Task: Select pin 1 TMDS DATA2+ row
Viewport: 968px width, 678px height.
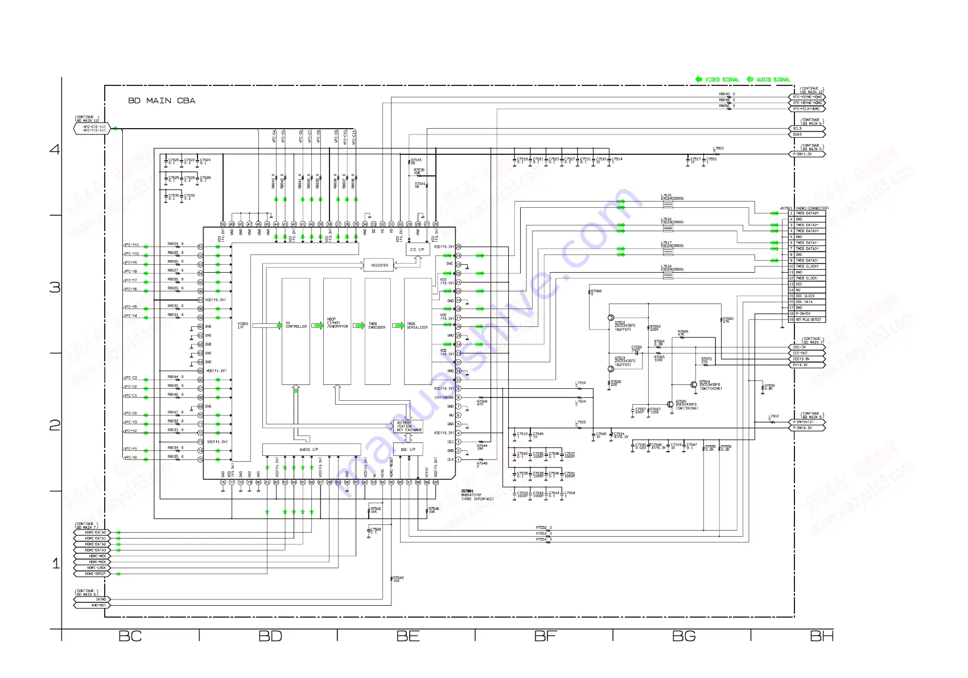Action: (x=807, y=213)
